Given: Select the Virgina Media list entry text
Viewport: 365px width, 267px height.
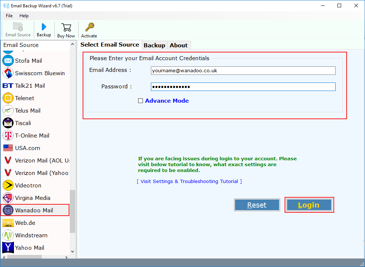Looking at the screenshot, I should pos(33,198).
